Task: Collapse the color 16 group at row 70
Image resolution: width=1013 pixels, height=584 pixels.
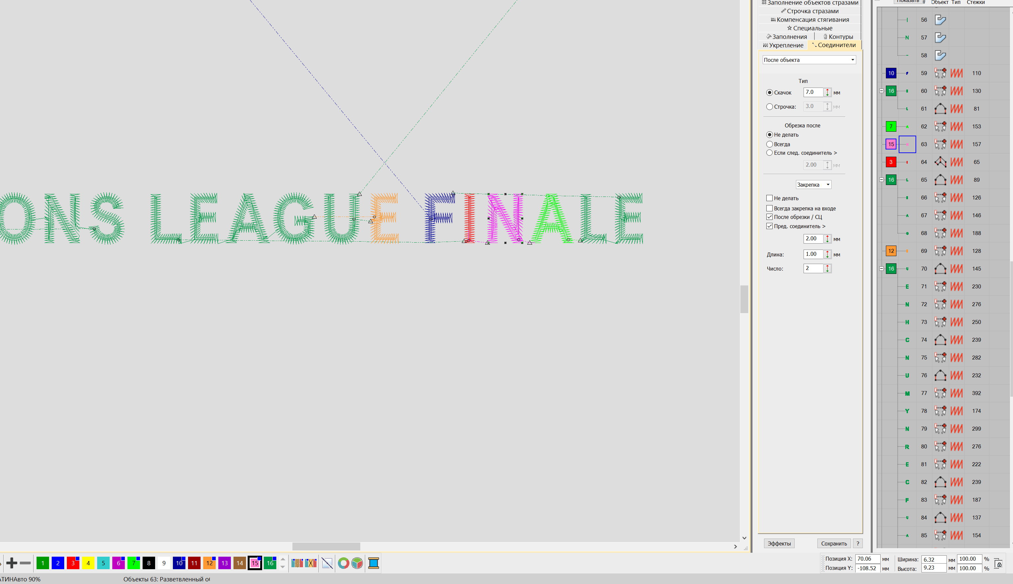Action: 881,269
